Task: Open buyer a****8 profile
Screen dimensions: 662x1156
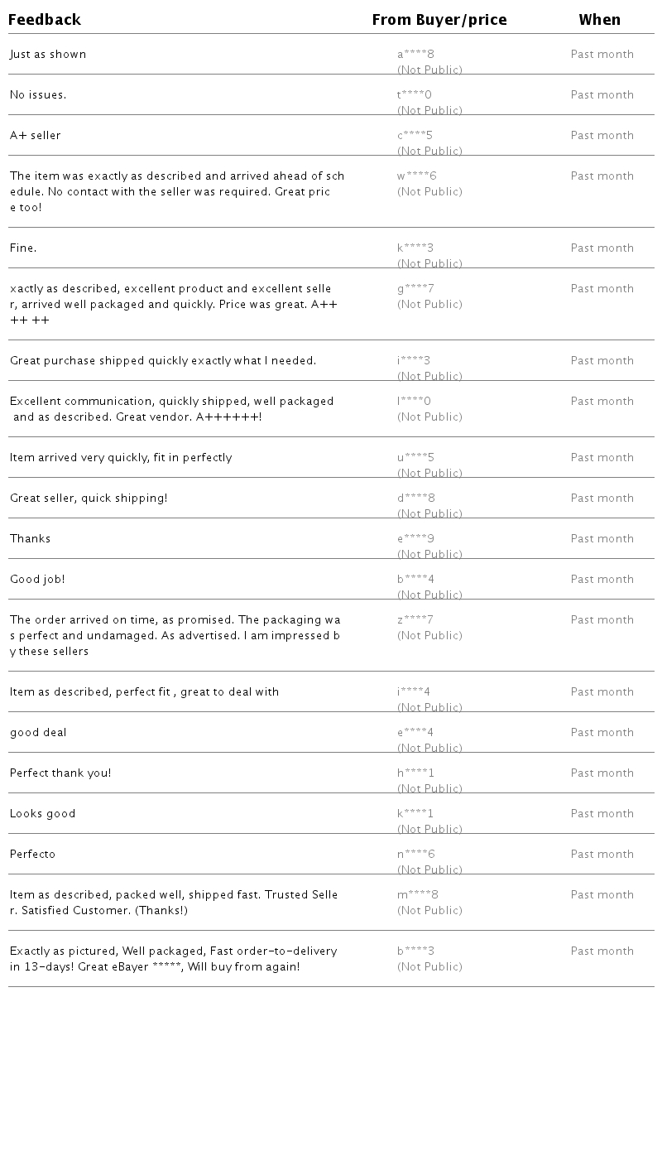Action: [415, 55]
